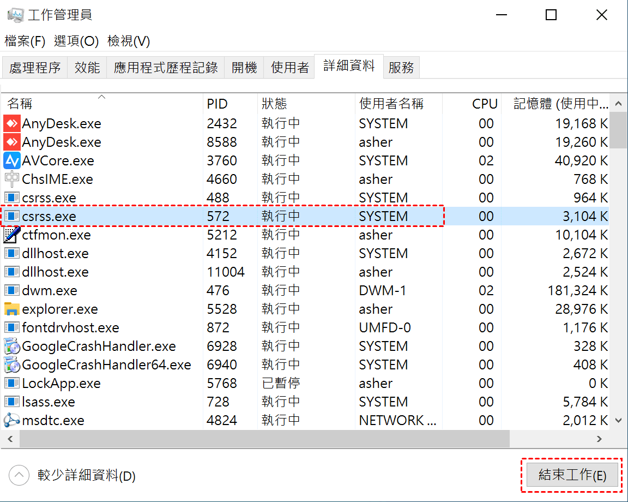Click the lsass.exe icon
Screen dimensions: 628x502
coord(11,402)
